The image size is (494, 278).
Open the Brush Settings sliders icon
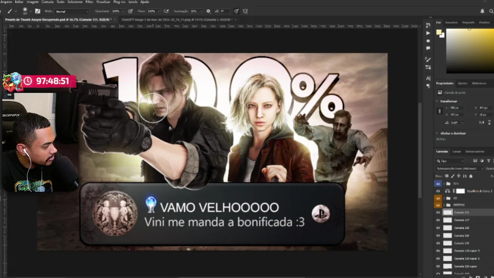[428, 67]
